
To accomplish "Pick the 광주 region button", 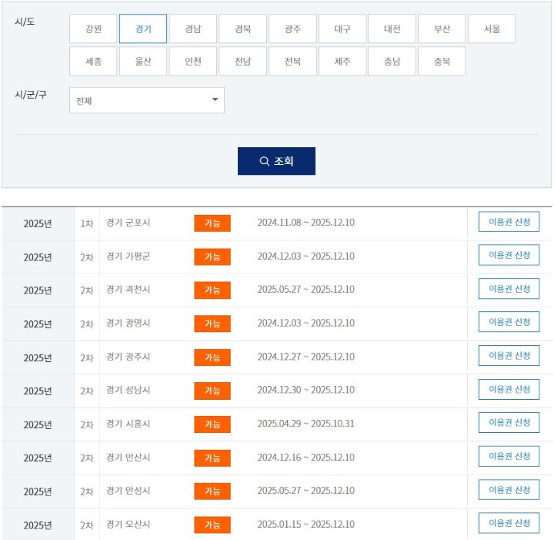I will tap(292, 29).
